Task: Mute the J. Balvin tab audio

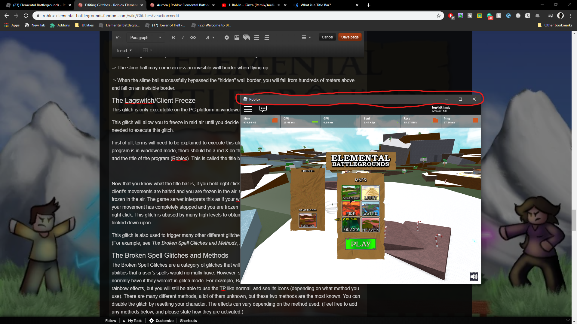Action: (x=279, y=5)
